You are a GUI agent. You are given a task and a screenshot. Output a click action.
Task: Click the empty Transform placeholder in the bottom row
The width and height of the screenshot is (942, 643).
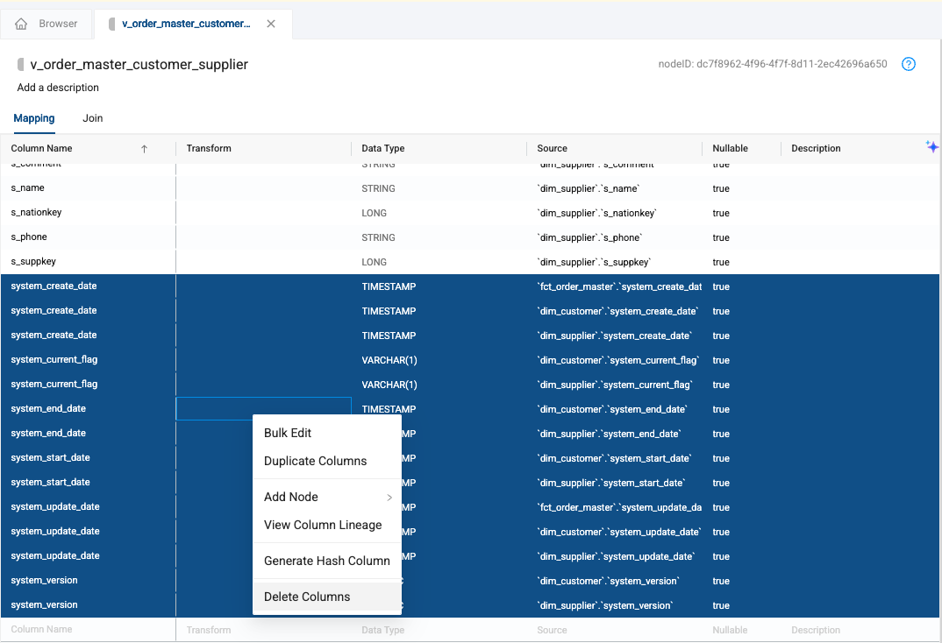tap(263, 630)
